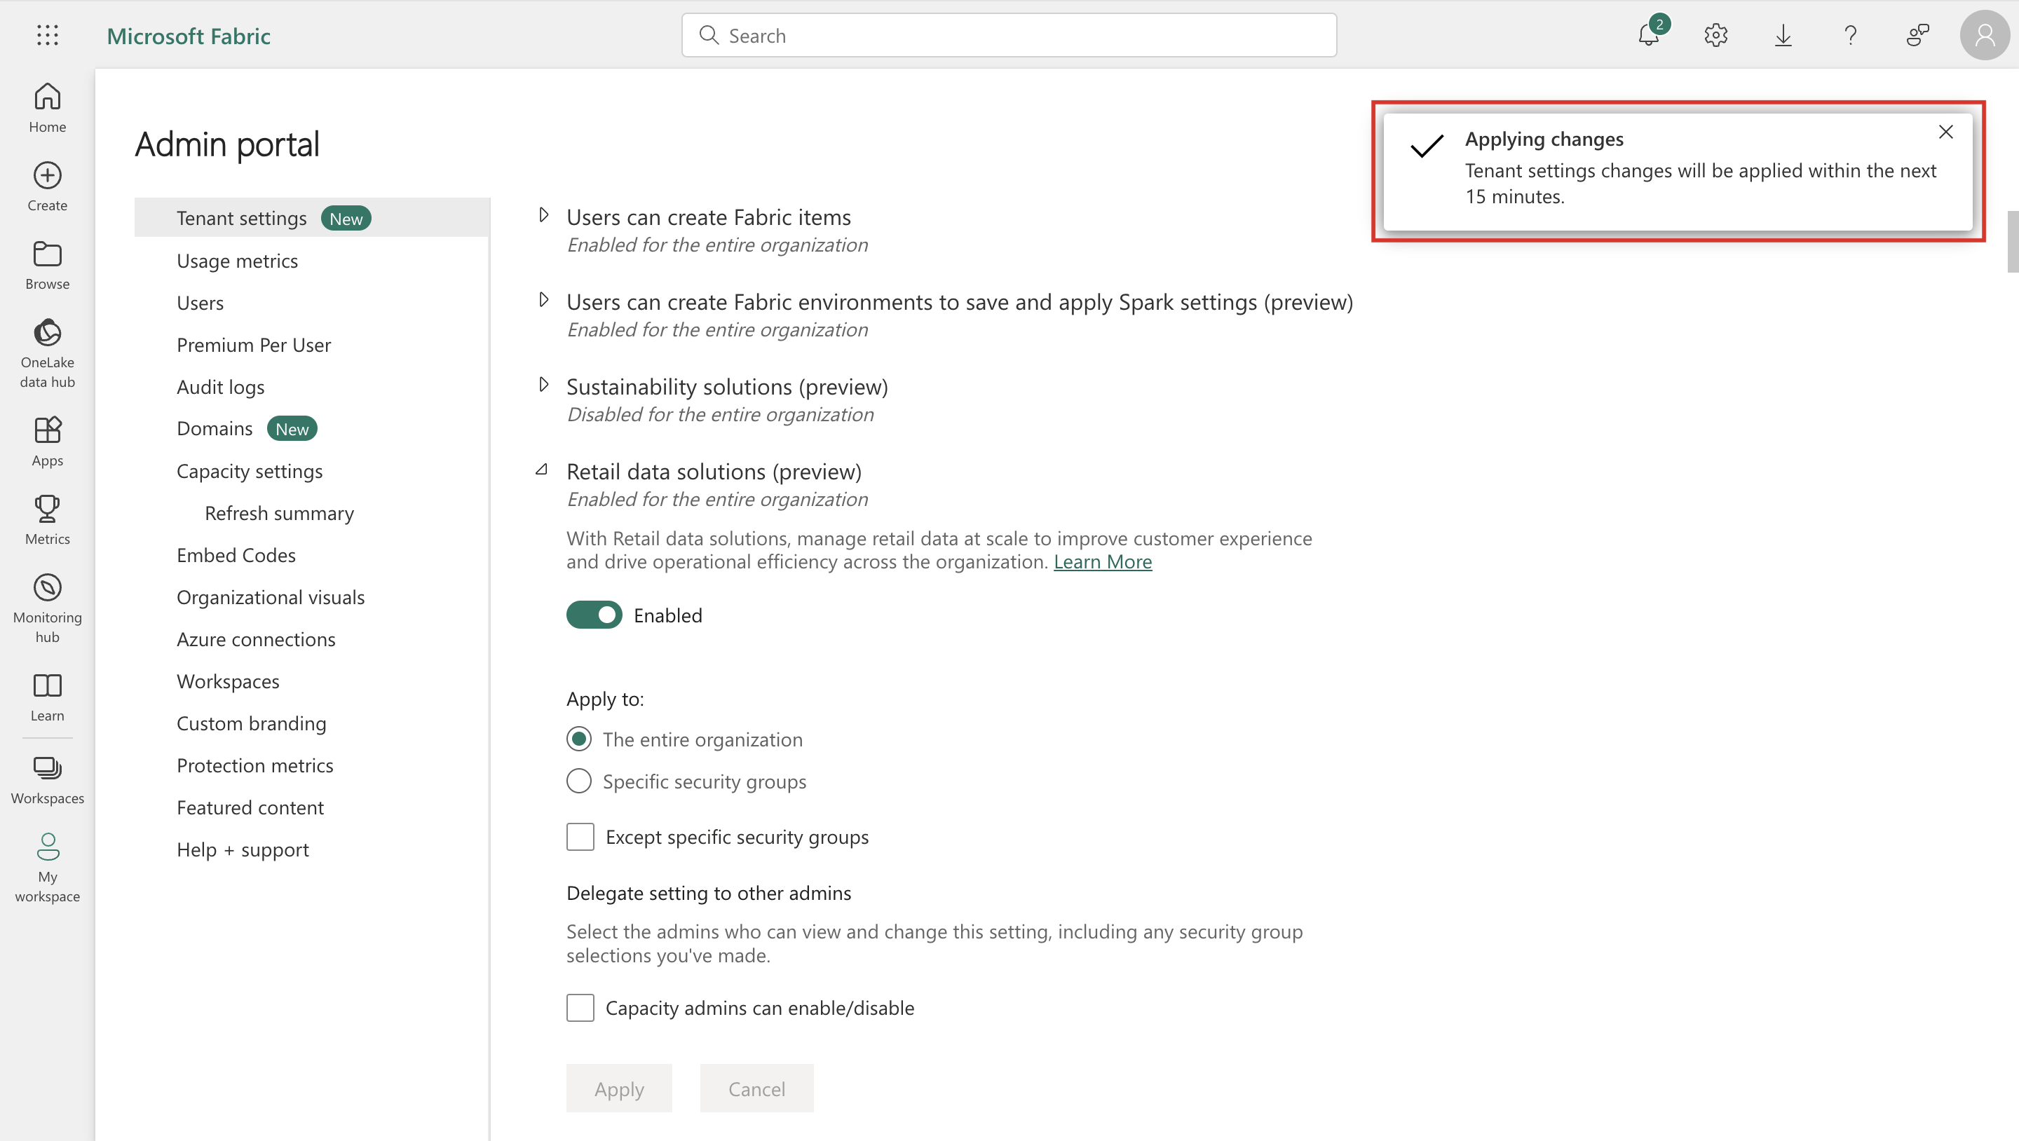Image resolution: width=2019 pixels, height=1141 pixels.
Task: Click the download arrow icon
Action: [1783, 35]
